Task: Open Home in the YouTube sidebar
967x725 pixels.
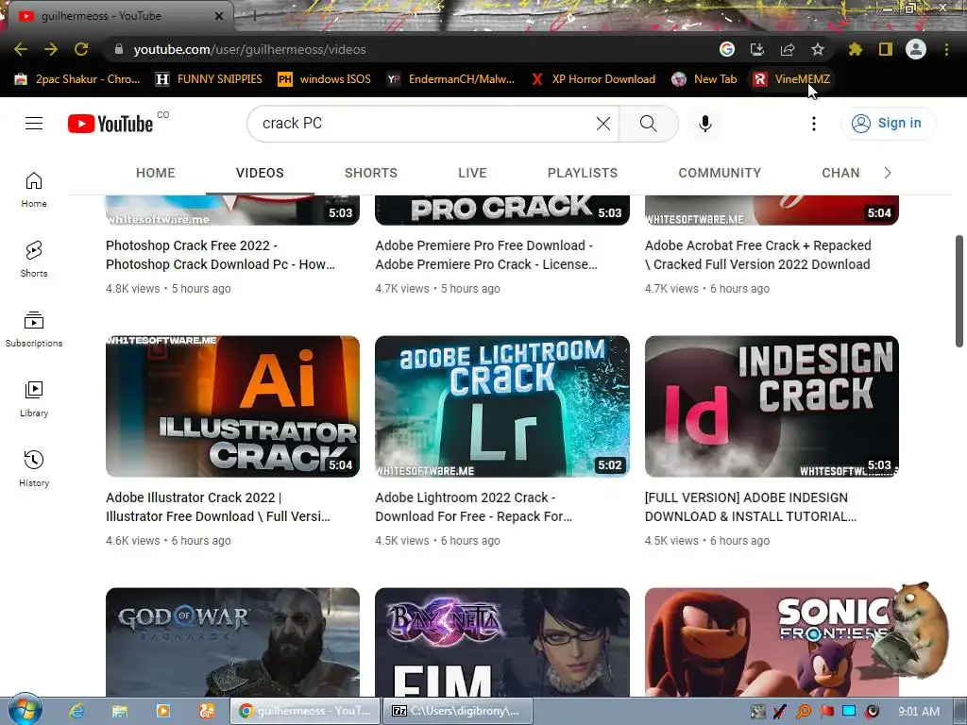Action: tap(34, 190)
